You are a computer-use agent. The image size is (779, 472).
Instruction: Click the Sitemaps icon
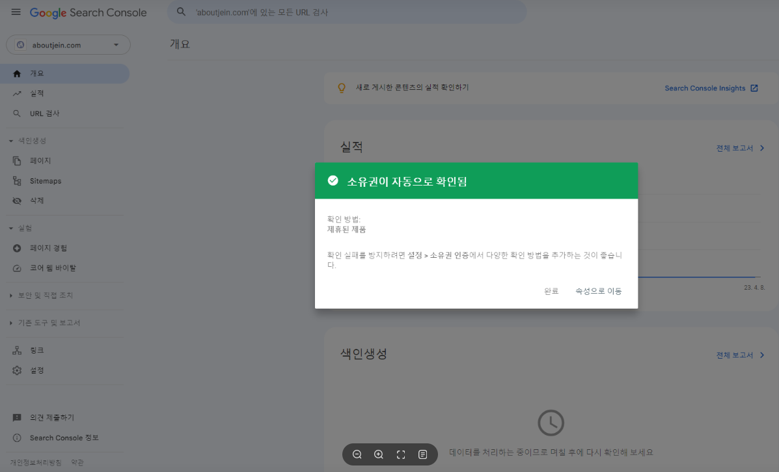pos(17,181)
